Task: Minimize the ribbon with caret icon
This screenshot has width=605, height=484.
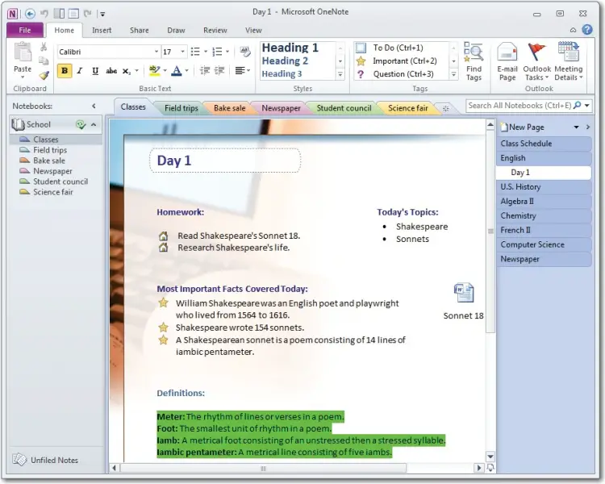Action: pos(574,30)
